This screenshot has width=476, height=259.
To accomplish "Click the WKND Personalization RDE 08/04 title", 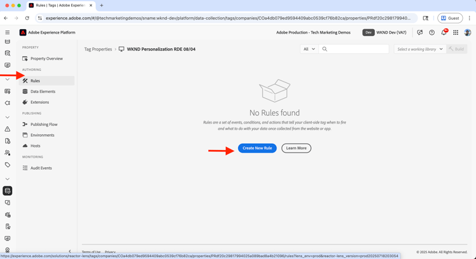I will pyautogui.click(x=161, y=49).
